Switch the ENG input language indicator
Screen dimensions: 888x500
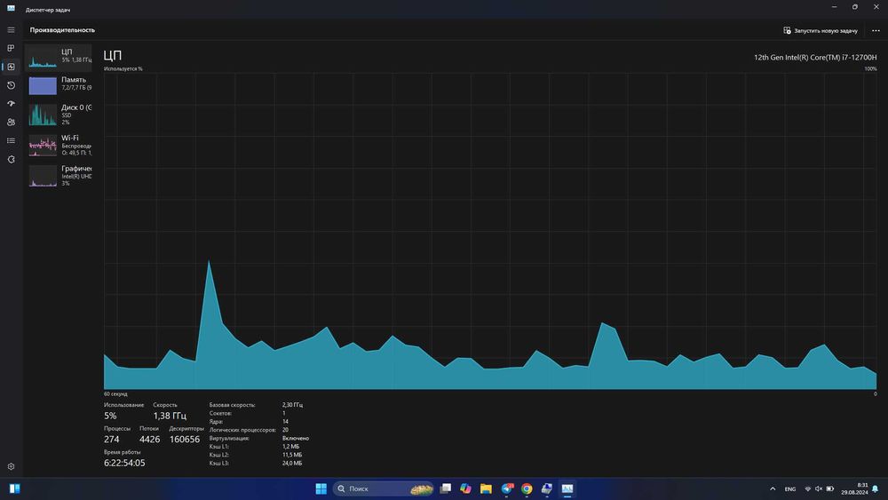(x=790, y=488)
